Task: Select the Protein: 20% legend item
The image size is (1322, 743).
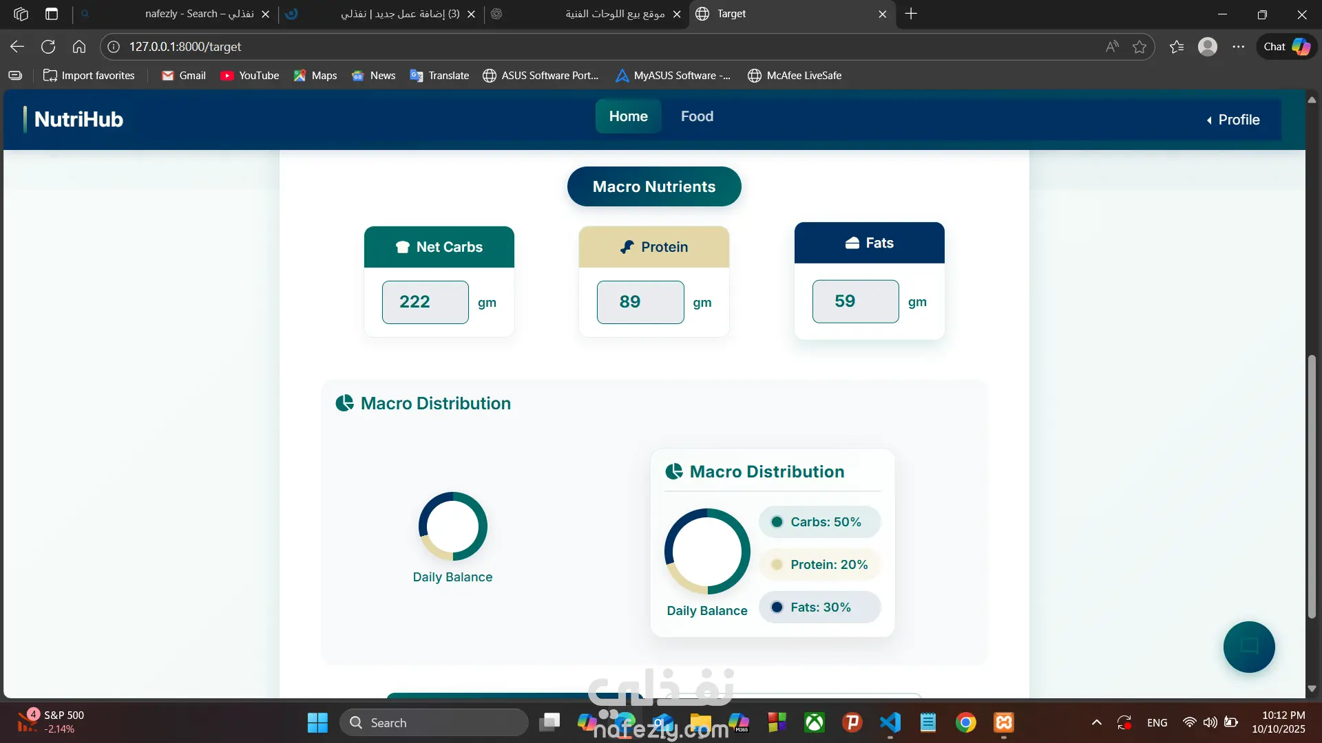Action: click(x=819, y=565)
